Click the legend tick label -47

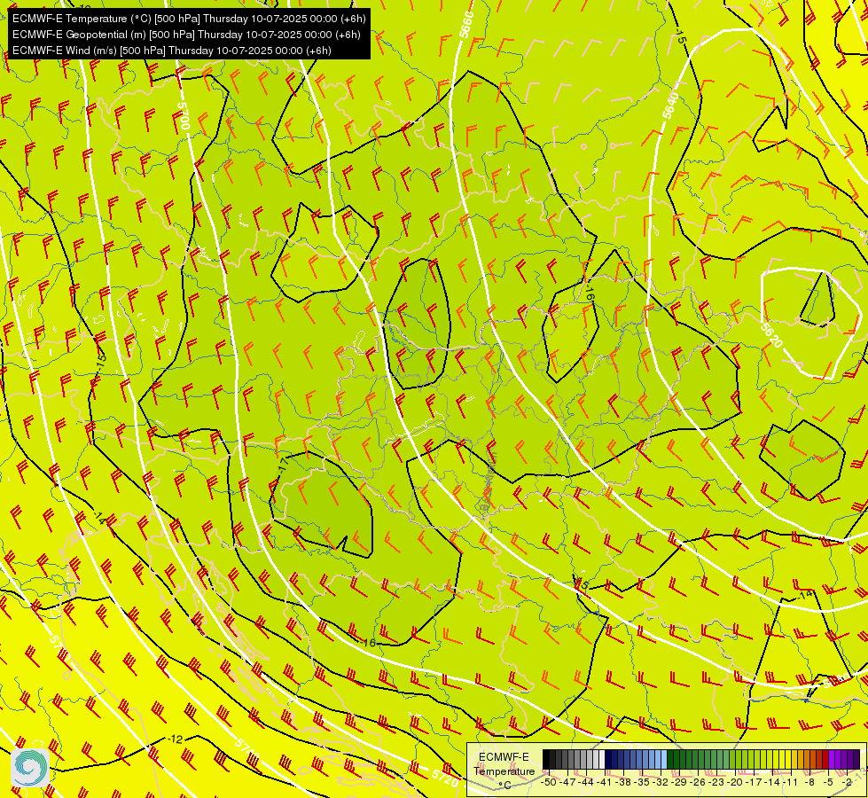point(568,782)
